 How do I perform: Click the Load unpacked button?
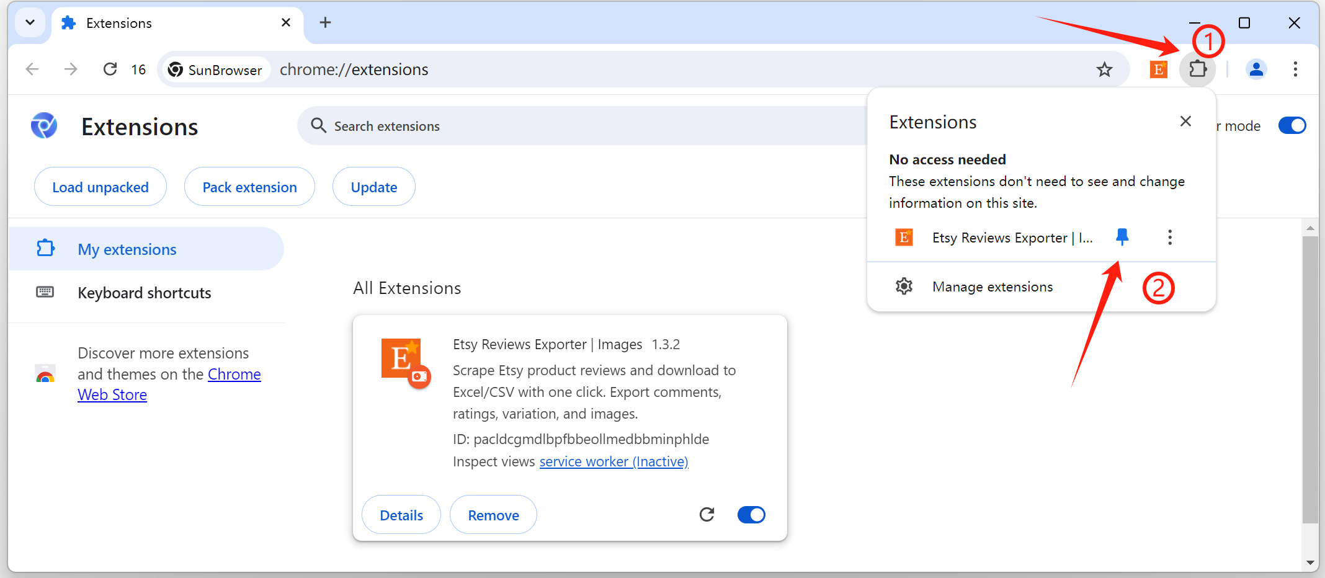[100, 187]
